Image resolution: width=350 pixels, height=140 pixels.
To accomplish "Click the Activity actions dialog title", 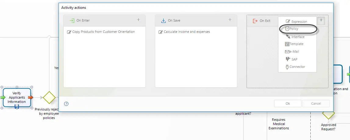I will 74,8.
